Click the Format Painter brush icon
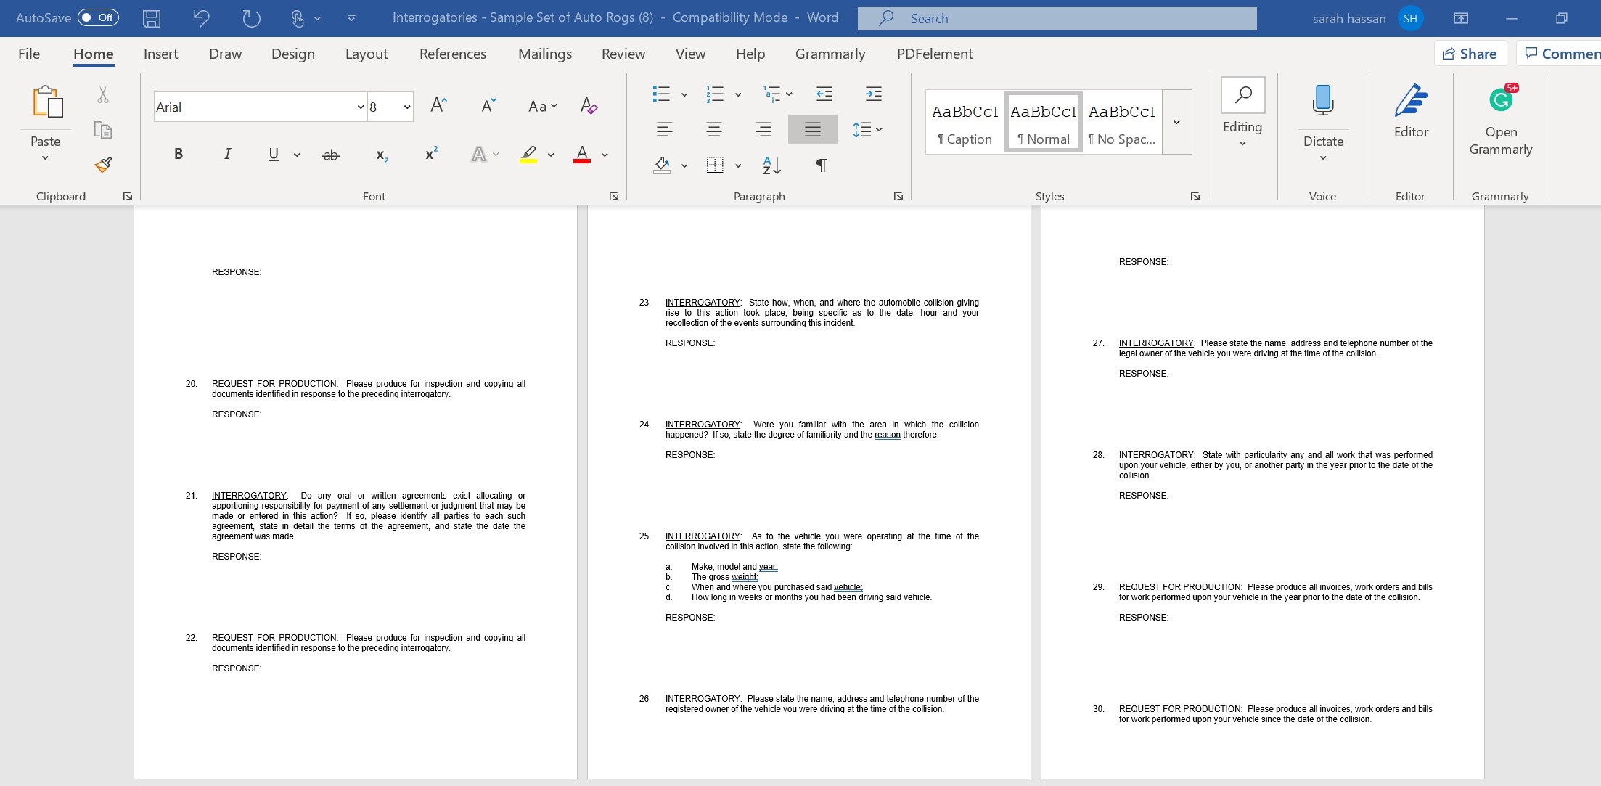Viewport: 1601px width, 786px height. click(103, 165)
